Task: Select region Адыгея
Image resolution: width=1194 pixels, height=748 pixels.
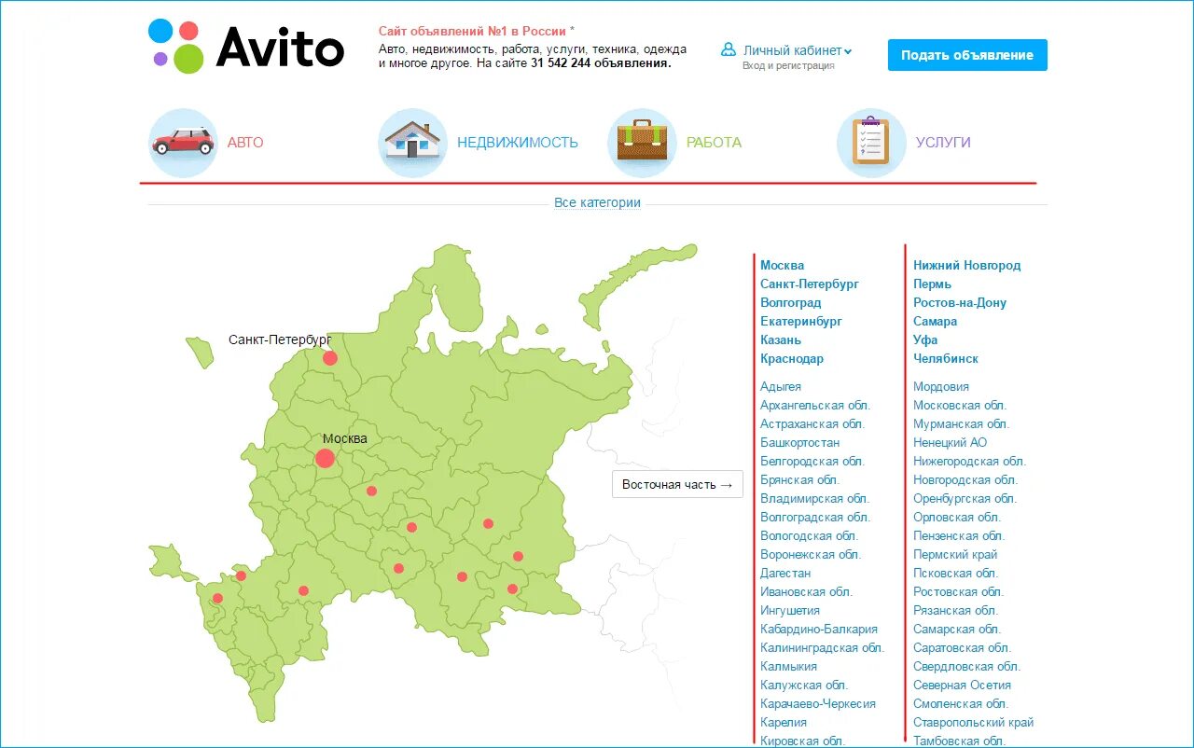Action: pyautogui.click(x=781, y=386)
